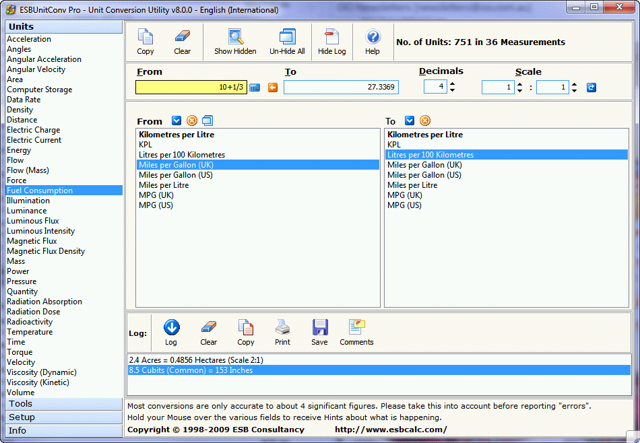This screenshot has height=443, width=640.
Task: Open the www.esbcalc.com link
Action: coord(391,429)
